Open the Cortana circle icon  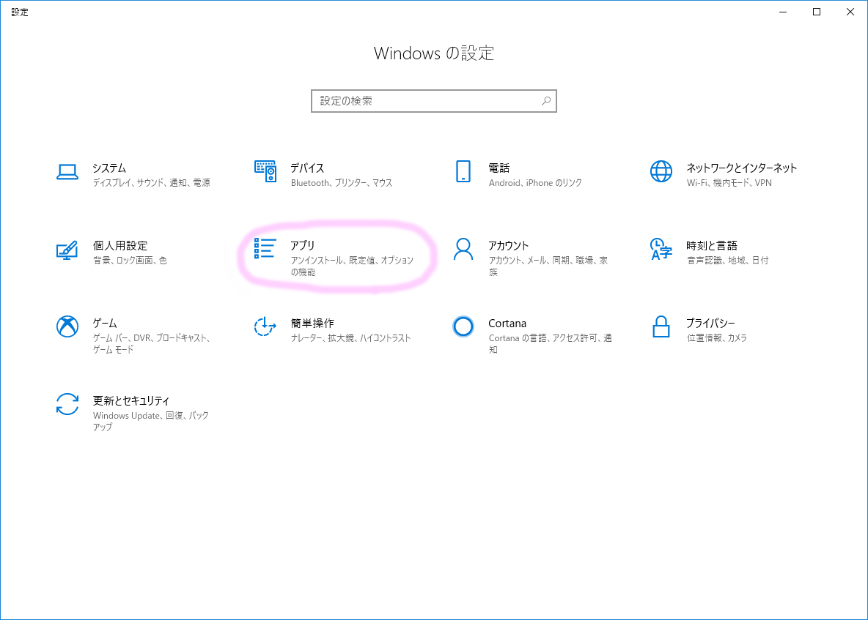point(463,326)
